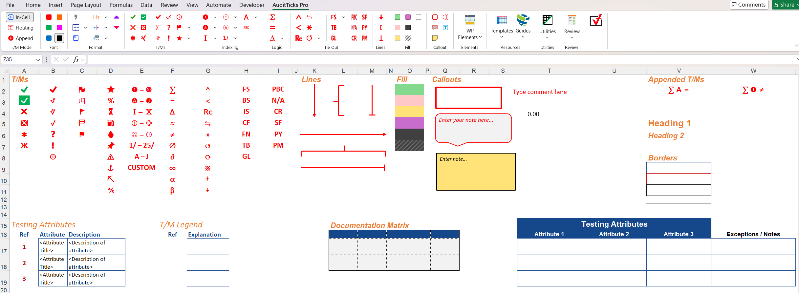Click 'Heading 1' sample text cell
The height and width of the screenshot is (293, 799).
(x=669, y=123)
